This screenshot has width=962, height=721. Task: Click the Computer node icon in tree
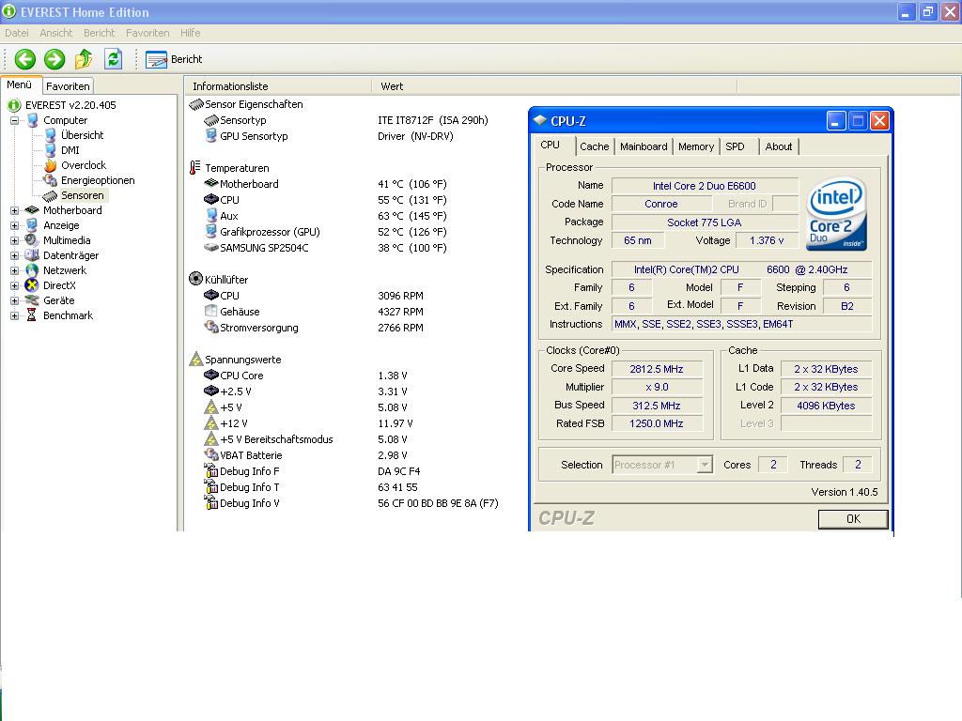(33, 120)
